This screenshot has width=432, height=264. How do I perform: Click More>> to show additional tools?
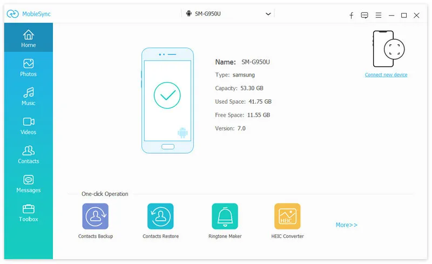pyautogui.click(x=347, y=225)
